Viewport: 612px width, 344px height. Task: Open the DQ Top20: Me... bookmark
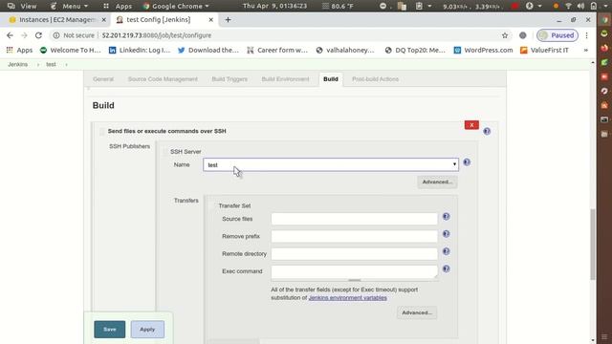coord(415,50)
